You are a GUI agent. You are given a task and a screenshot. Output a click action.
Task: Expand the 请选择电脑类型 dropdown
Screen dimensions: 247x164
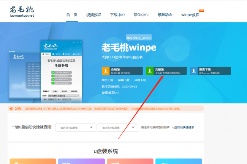click(76, 128)
